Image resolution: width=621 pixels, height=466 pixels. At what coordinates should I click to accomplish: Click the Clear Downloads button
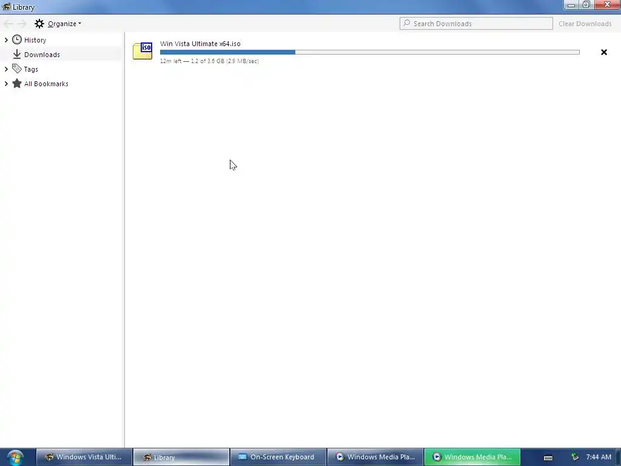pos(585,24)
